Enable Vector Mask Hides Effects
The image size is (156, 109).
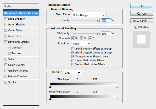[73, 64]
